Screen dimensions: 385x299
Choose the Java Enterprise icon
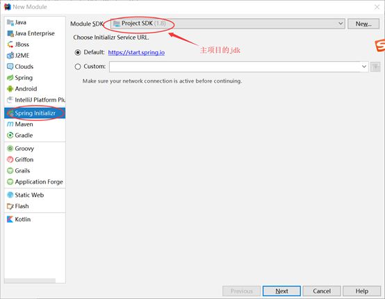(x=10, y=33)
